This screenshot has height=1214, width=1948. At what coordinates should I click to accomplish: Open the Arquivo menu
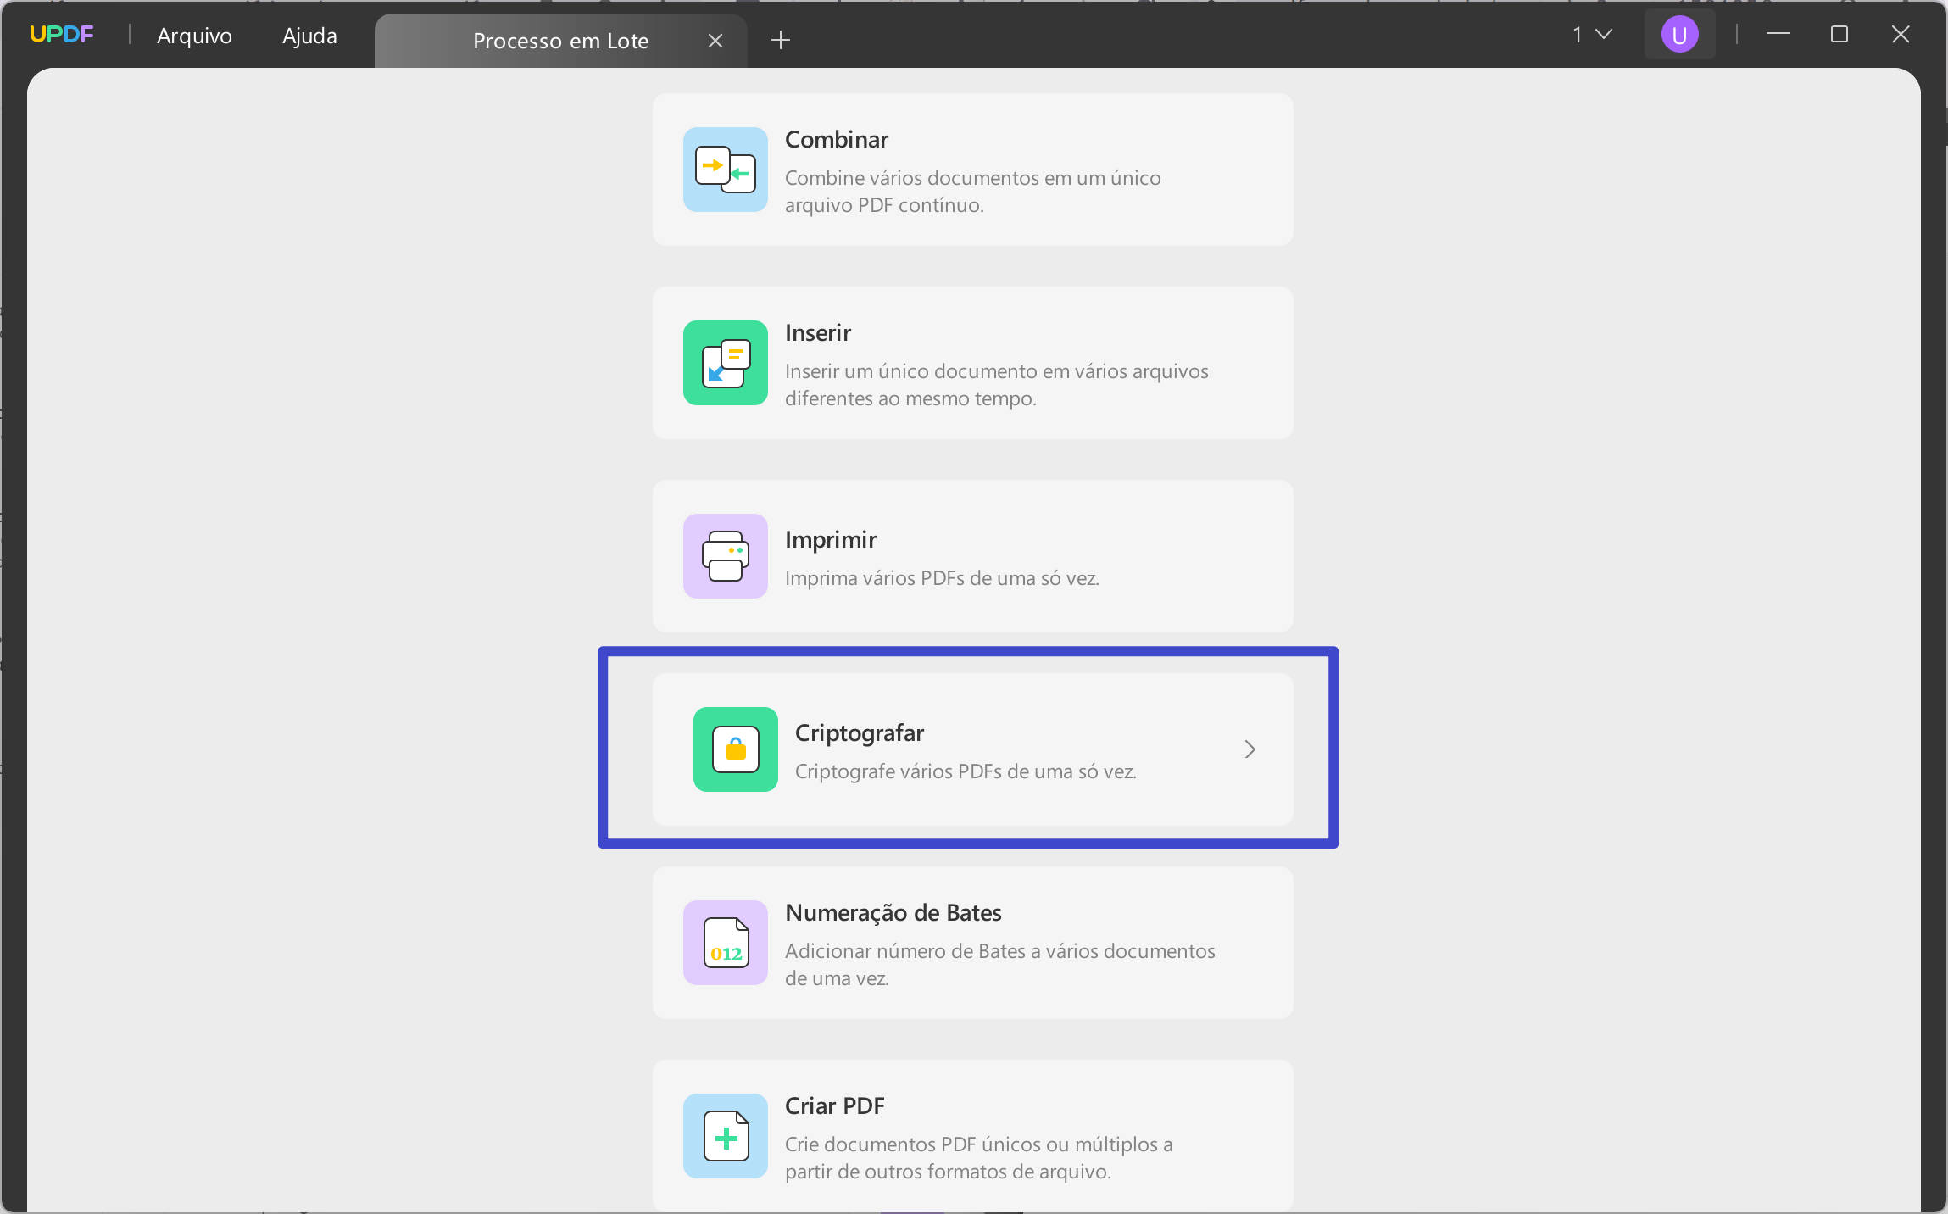[x=193, y=36]
